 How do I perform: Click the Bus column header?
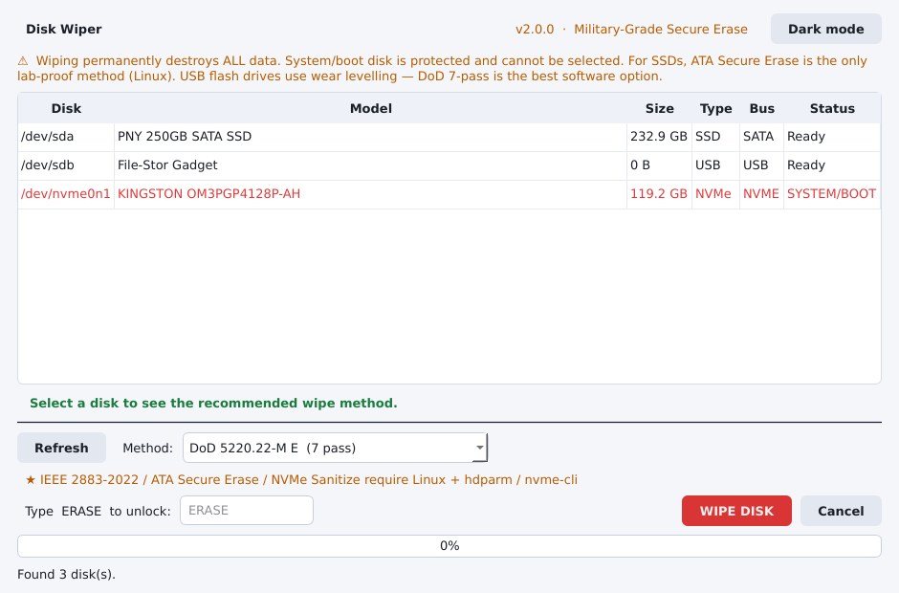point(761,108)
